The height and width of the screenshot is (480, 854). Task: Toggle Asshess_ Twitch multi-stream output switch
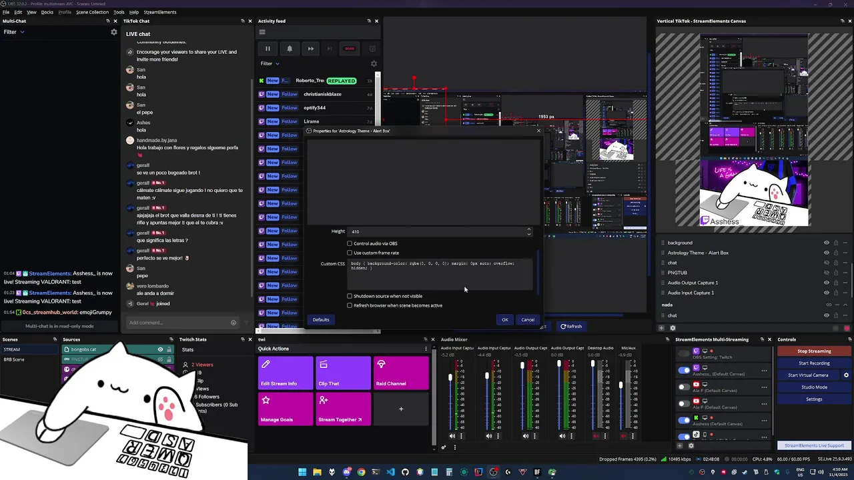(684, 371)
